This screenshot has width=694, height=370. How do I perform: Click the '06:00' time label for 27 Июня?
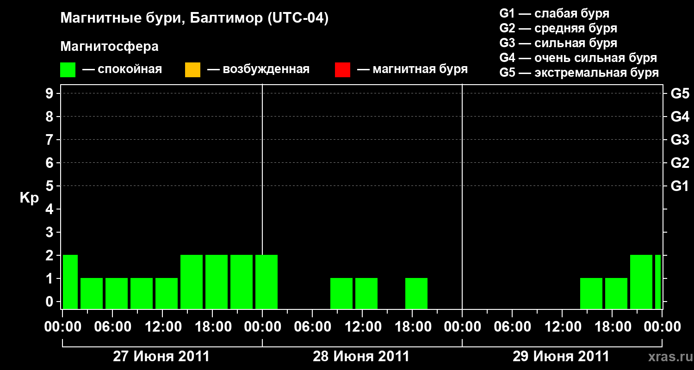tap(112, 327)
